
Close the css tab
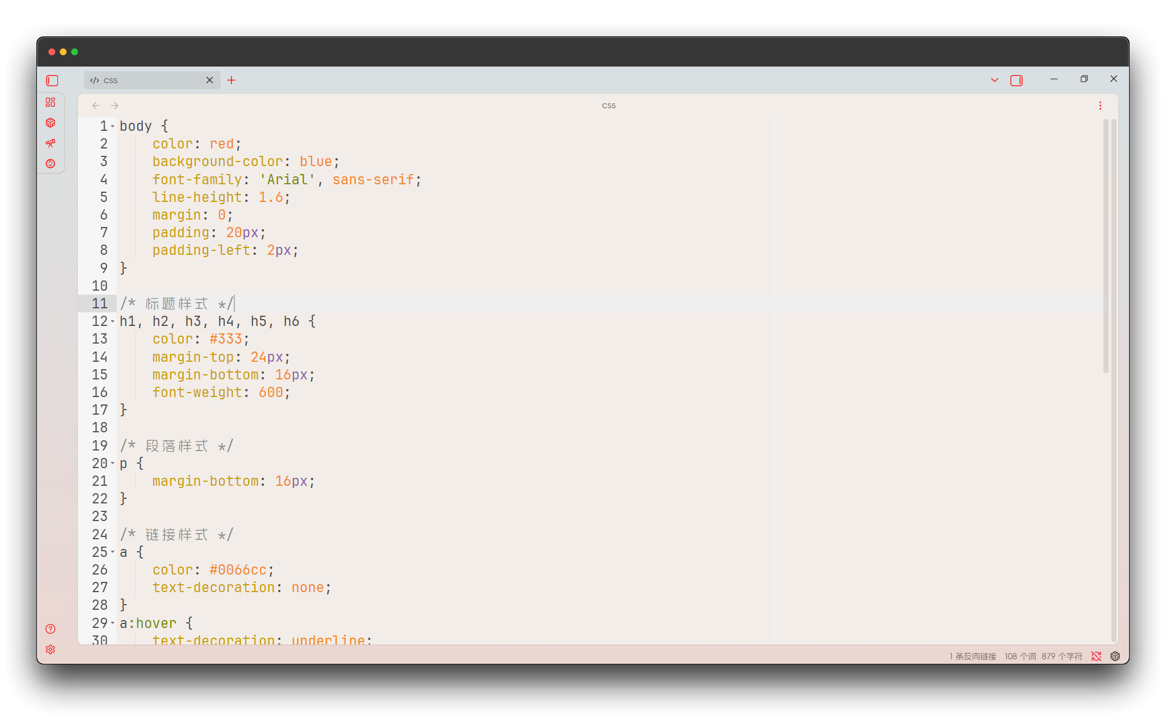[x=209, y=80]
